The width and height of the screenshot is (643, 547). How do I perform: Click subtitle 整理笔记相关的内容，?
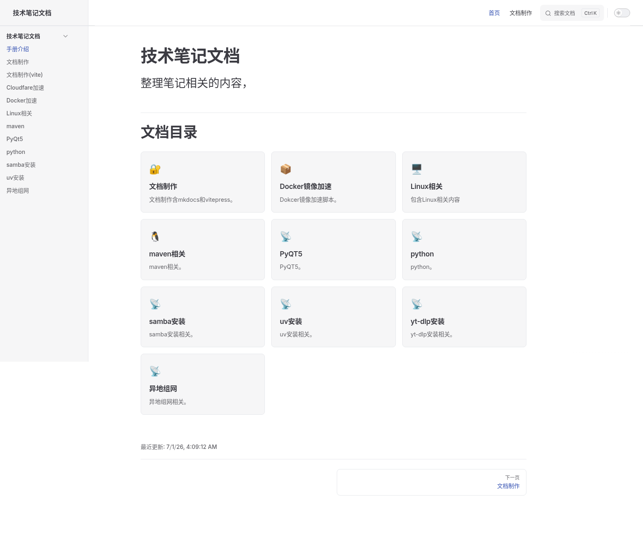coord(194,83)
